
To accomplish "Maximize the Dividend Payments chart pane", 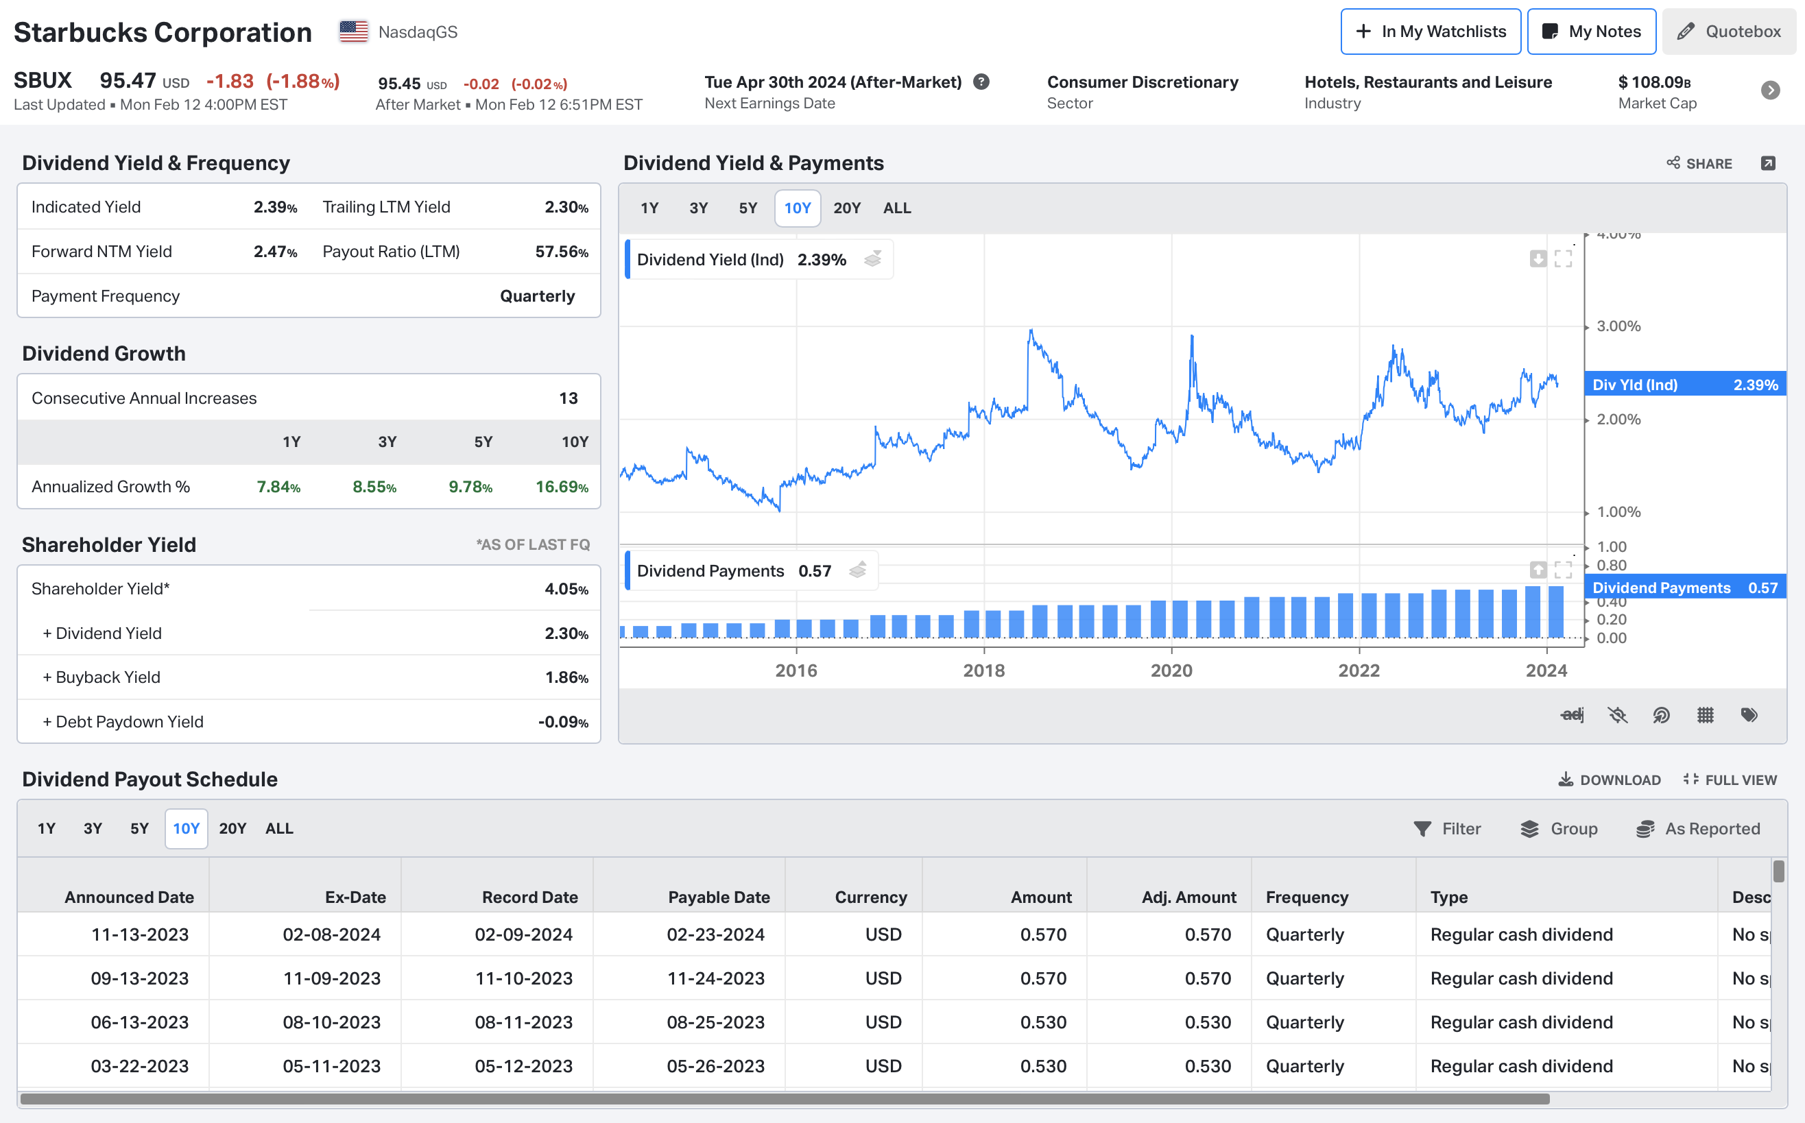I will (1563, 570).
